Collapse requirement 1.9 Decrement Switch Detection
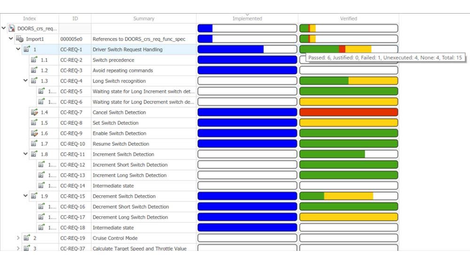This screenshot has height=264, width=470. click(26, 196)
